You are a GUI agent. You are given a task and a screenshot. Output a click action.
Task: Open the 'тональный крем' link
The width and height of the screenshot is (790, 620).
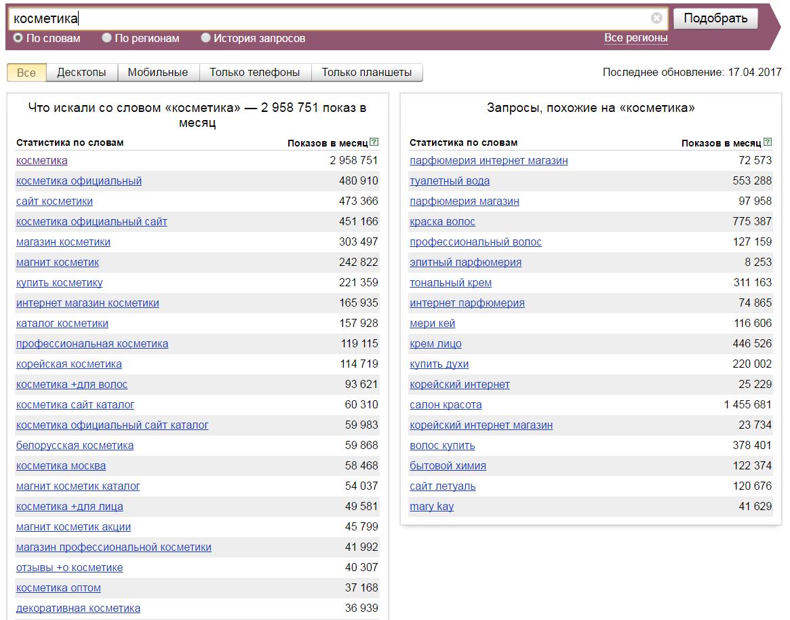click(x=450, y=283)
